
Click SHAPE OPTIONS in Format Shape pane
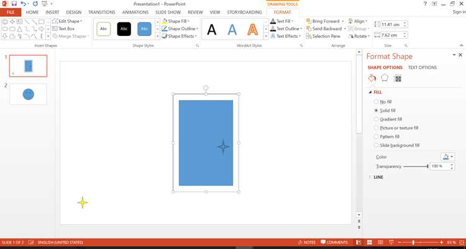[385, 68]
